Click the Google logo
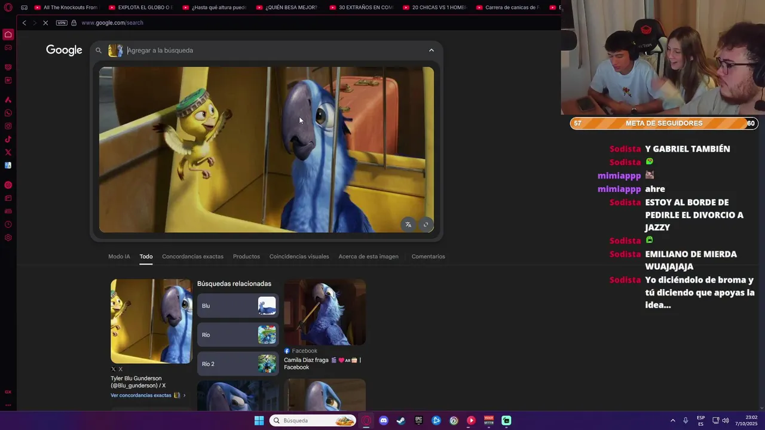The height and width of the screenshot is (430, 765). pyautogui.click(x=64, y=51)
